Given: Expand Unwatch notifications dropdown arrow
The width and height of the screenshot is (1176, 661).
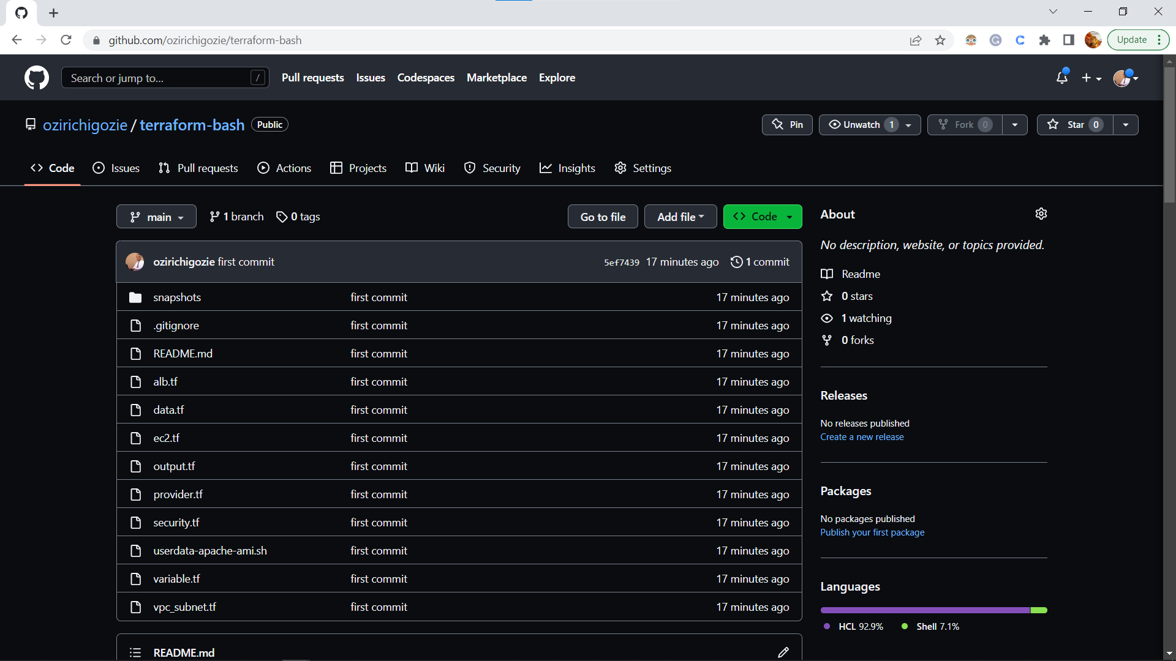Looking at the screenshot, I should coord(909,125).
